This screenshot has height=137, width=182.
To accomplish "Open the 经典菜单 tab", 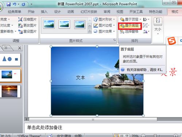I will [15, 12].
